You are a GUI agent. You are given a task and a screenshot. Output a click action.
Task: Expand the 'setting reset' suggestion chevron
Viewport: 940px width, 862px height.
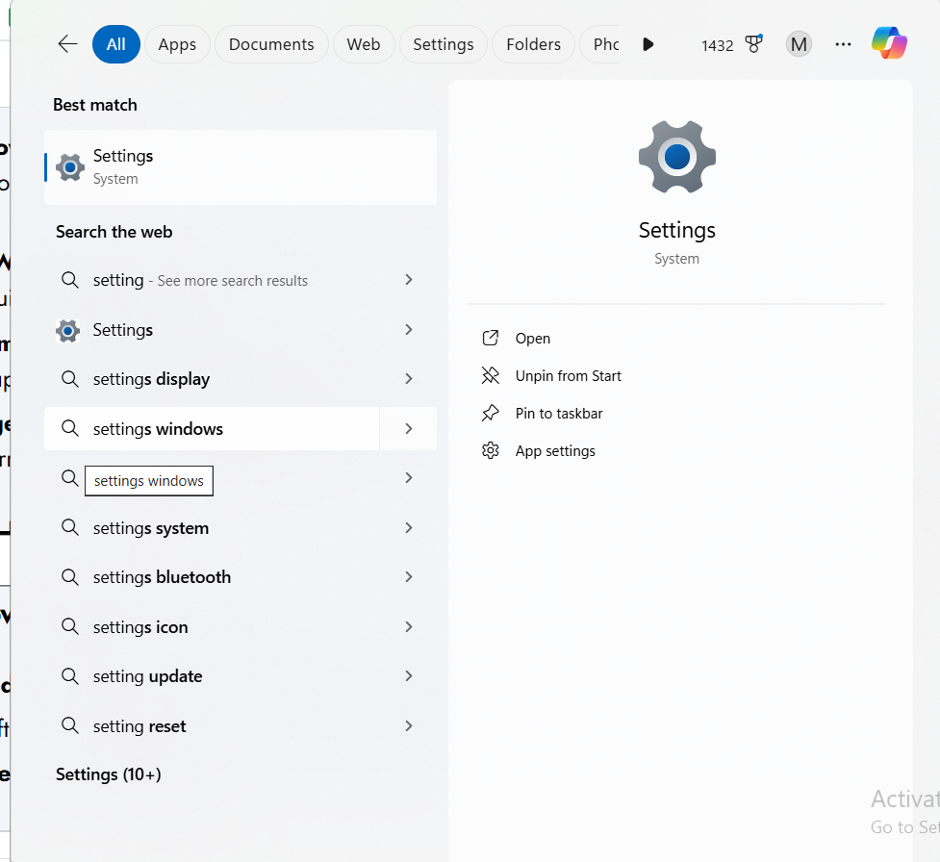pos(409,726)
